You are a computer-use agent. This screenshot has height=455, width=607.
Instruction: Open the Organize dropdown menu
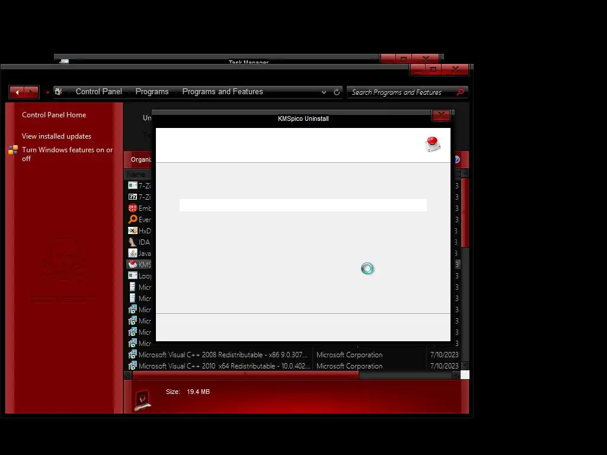pos(140,159)
